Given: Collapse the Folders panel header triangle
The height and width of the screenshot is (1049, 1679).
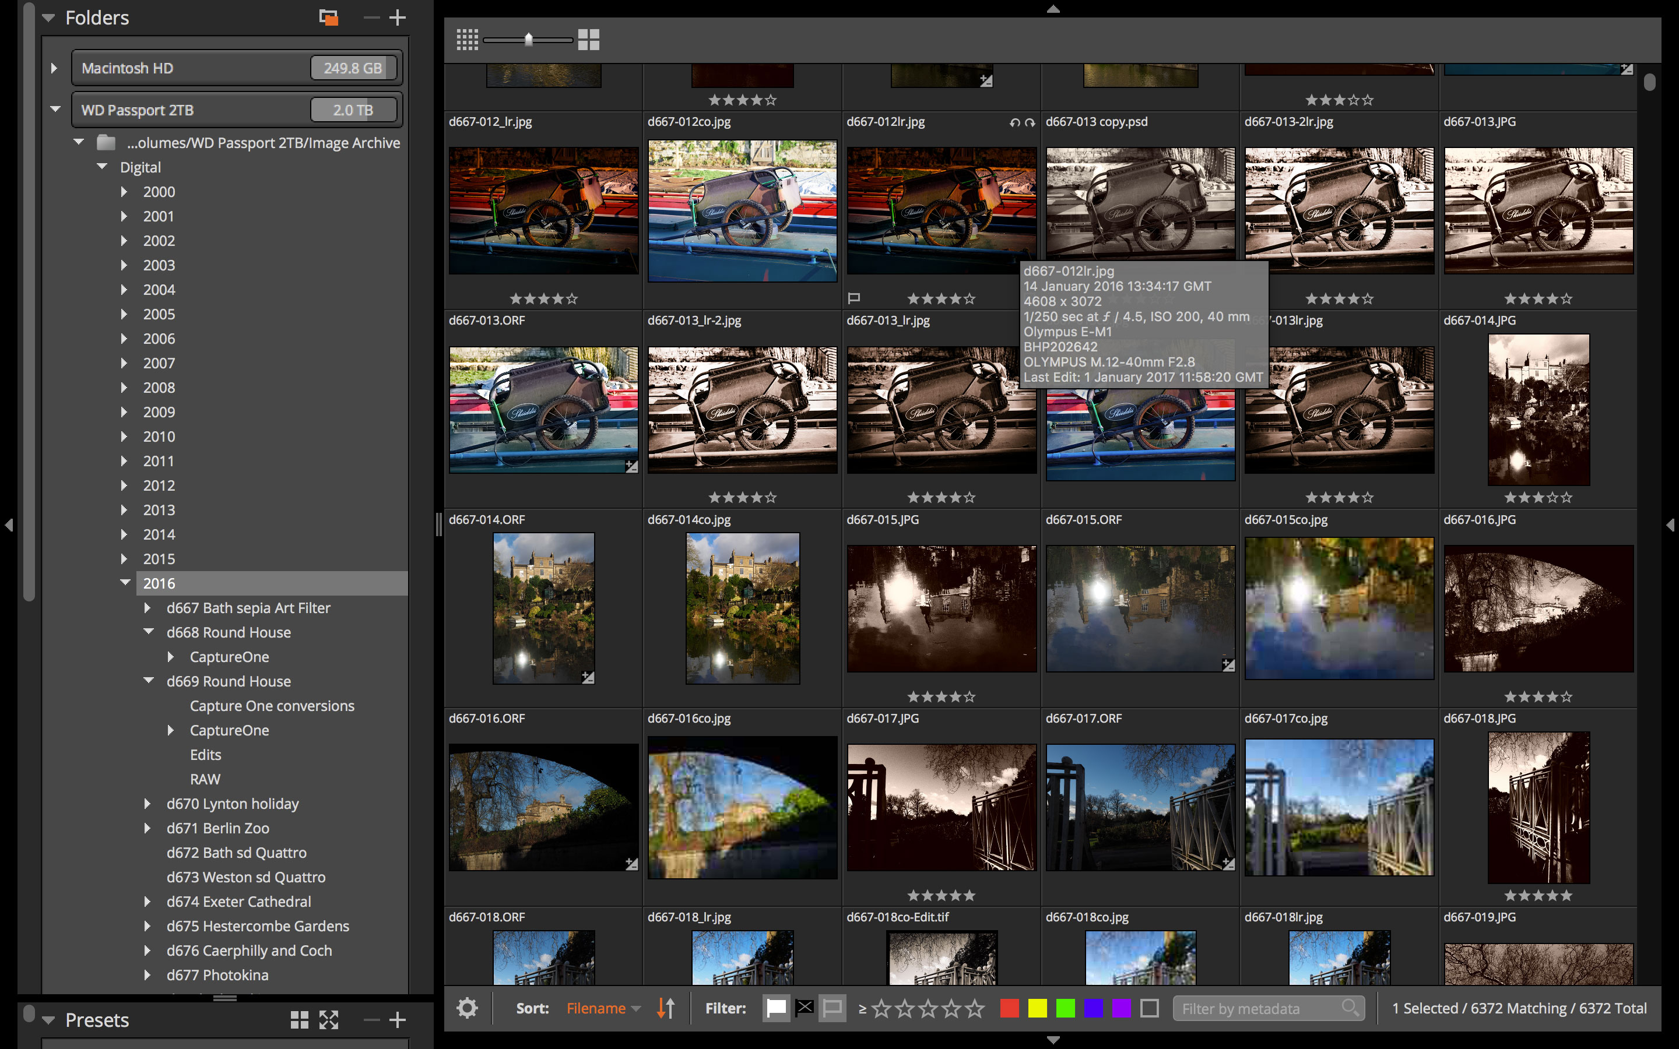Looking at the screenshot, I should click(x=48, y=17).
